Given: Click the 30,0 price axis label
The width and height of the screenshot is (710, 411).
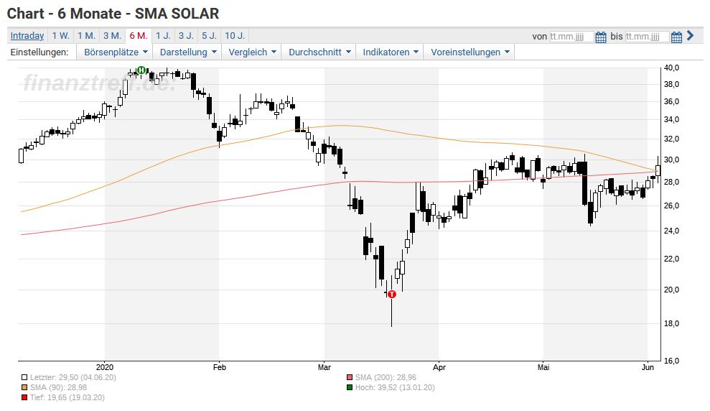Looking at the screenshot, I should coord(671,160).
